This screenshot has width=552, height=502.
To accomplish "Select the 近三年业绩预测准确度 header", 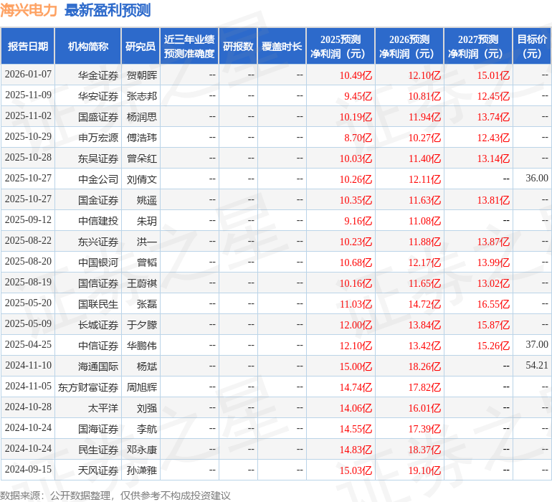I will pos(189,47).
